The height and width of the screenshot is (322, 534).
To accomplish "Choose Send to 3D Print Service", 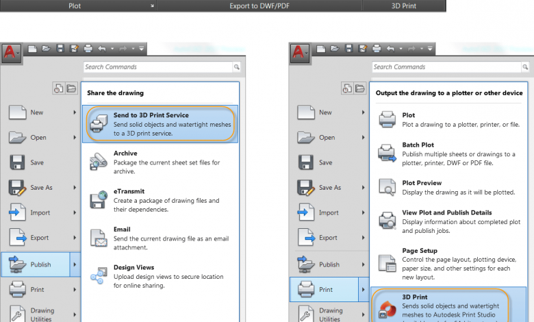I will (x=160, y=124).
